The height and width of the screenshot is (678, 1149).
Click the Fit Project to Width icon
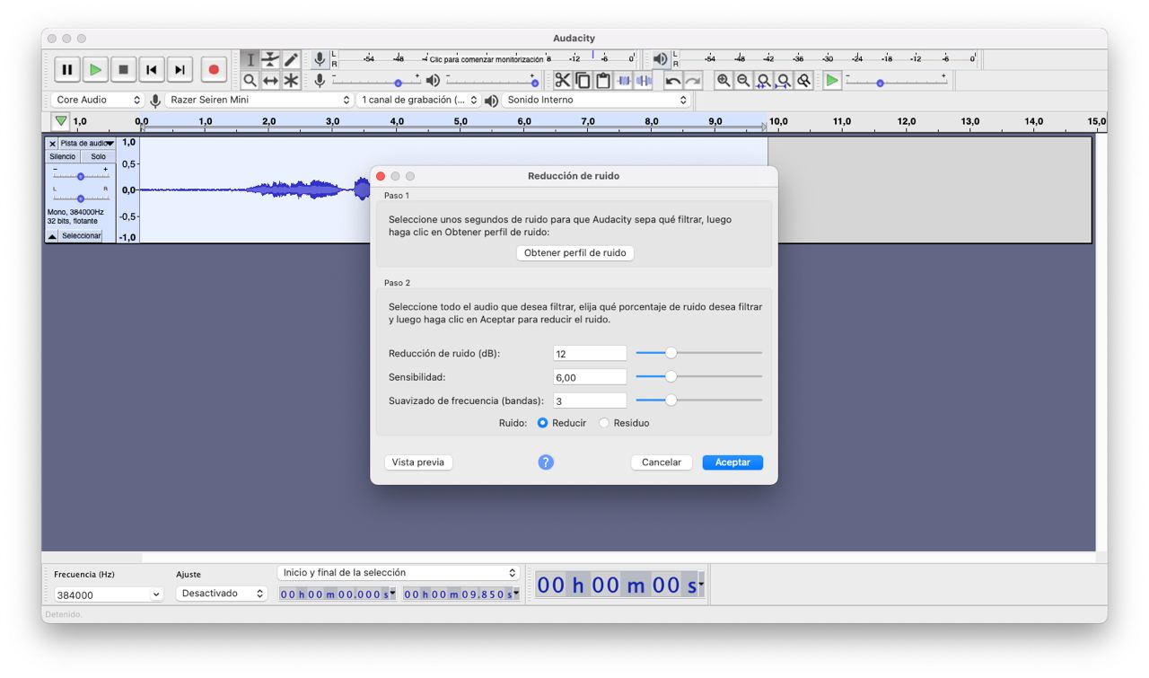pyautogui.click(x=784, y=80)
